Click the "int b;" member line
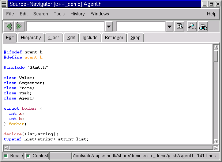Screen dimensions: 222x162 pyautogui.click(x=16, y=119)
